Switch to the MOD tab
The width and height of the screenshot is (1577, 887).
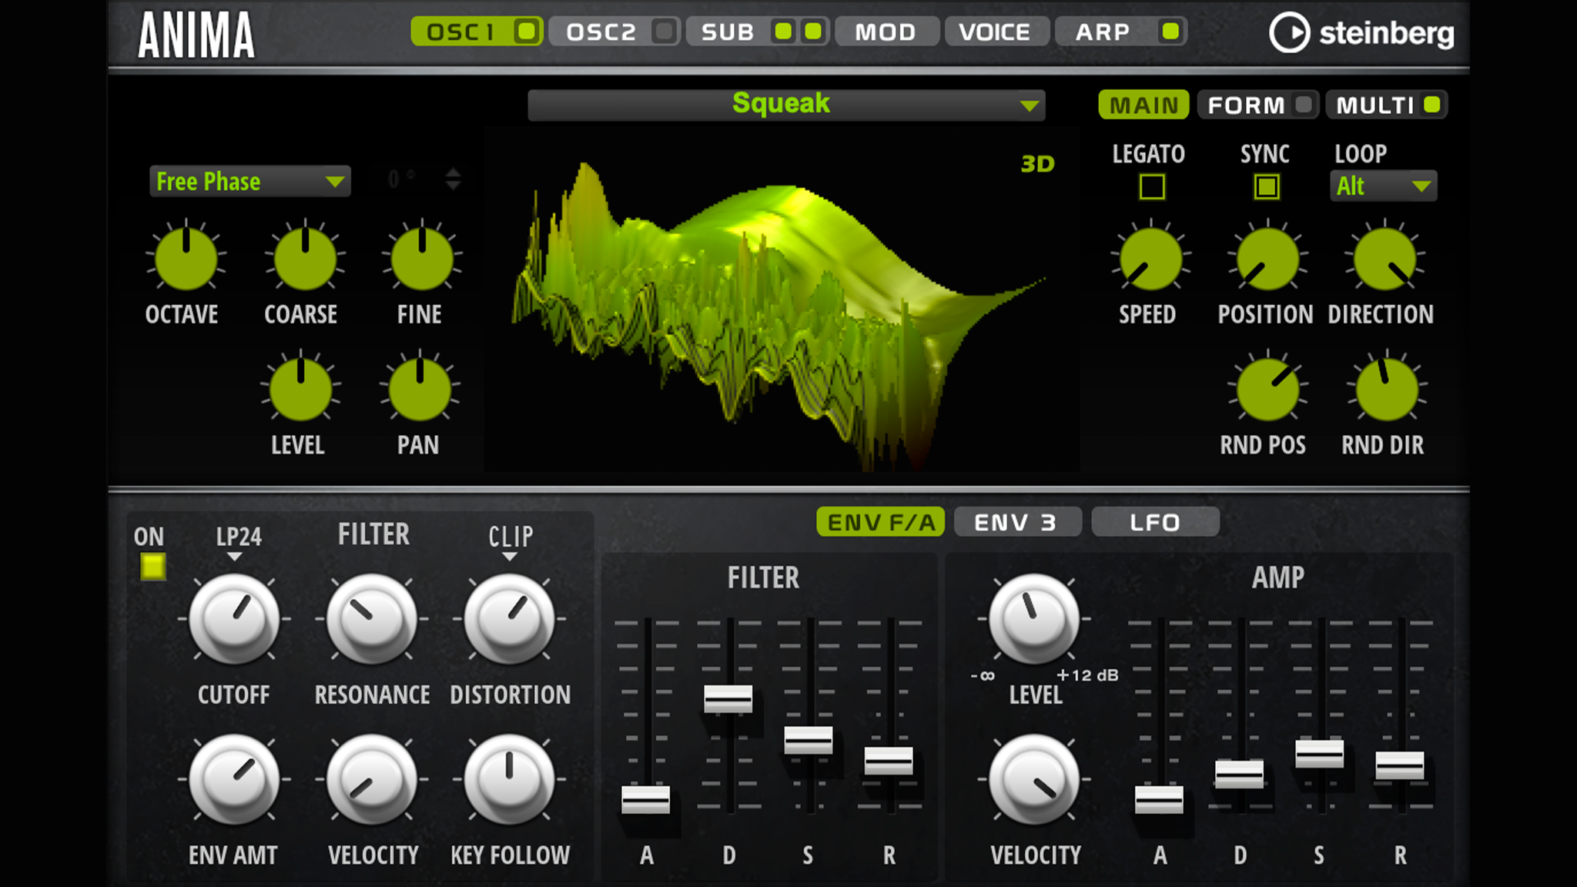[x=886, y=32]
